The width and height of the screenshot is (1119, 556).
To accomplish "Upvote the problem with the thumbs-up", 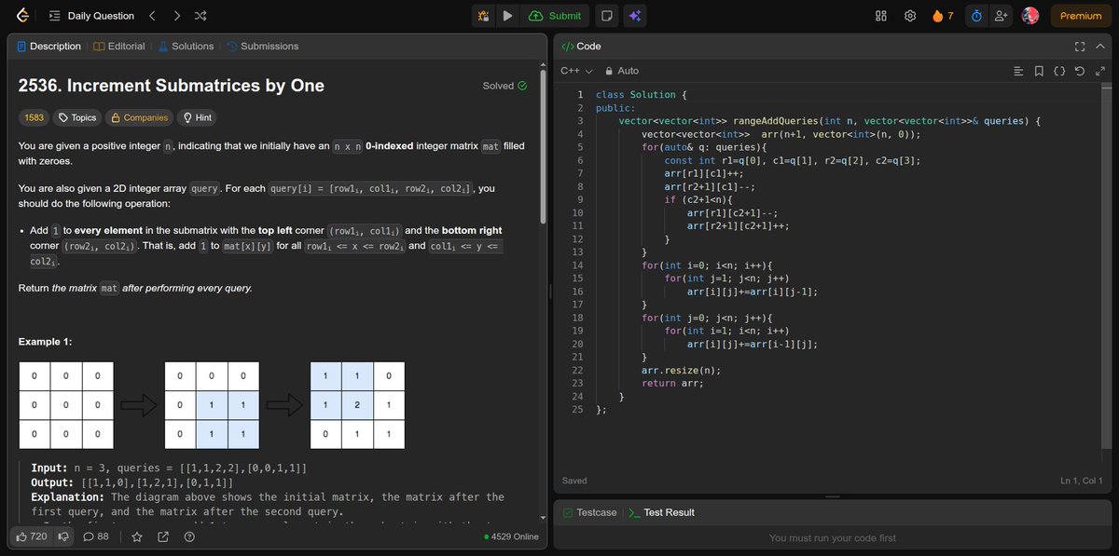I will (x=22, y=536).
